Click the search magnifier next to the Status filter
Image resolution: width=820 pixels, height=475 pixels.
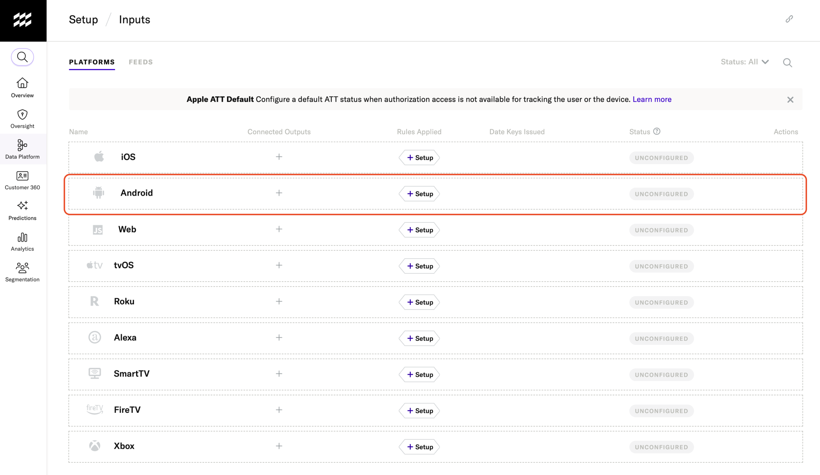pos(787,62)
